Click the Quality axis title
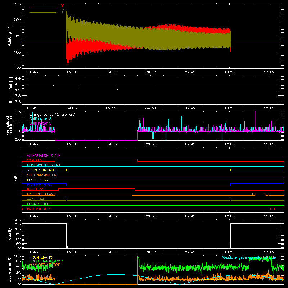This screenshot has height=288, width=288. (10, 234)
